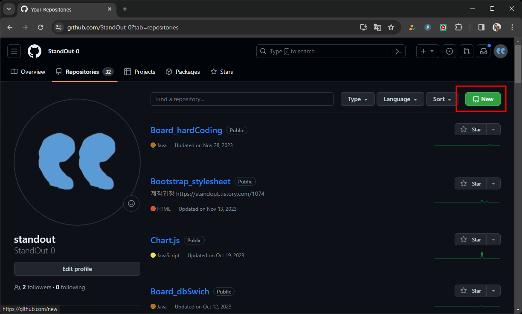
Task: Click the browser address bar URL
Action: (x=123, y=27)
